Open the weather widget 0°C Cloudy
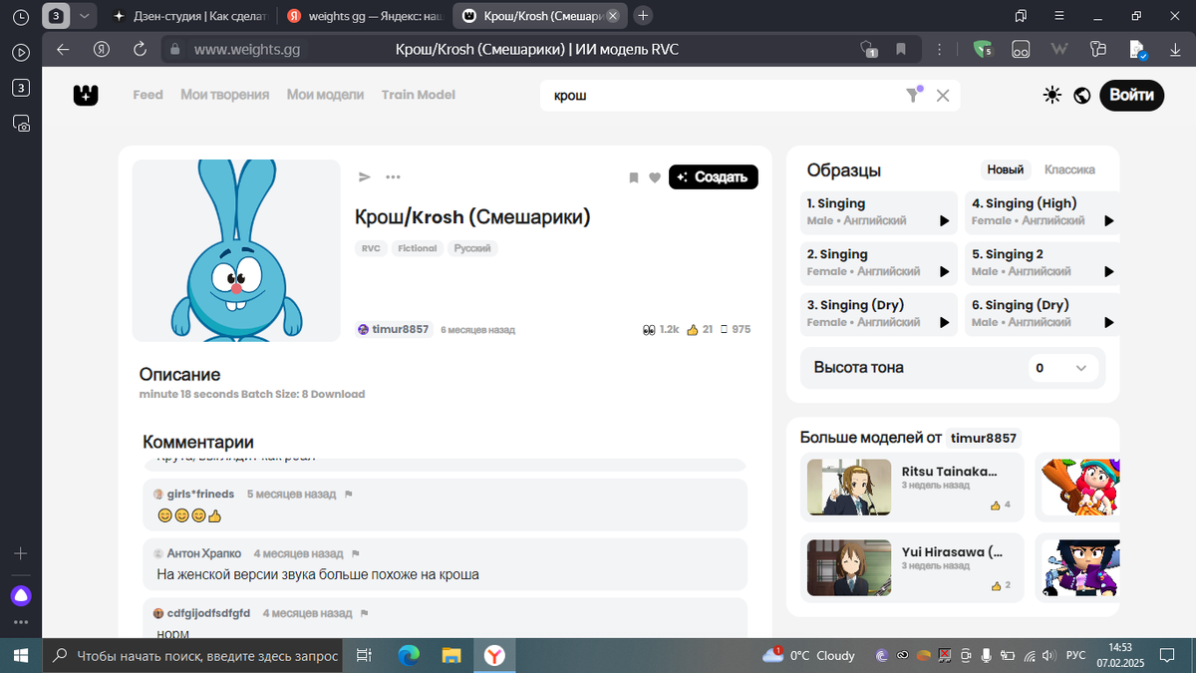The image size is (1196, 673). tap(809, 655)
